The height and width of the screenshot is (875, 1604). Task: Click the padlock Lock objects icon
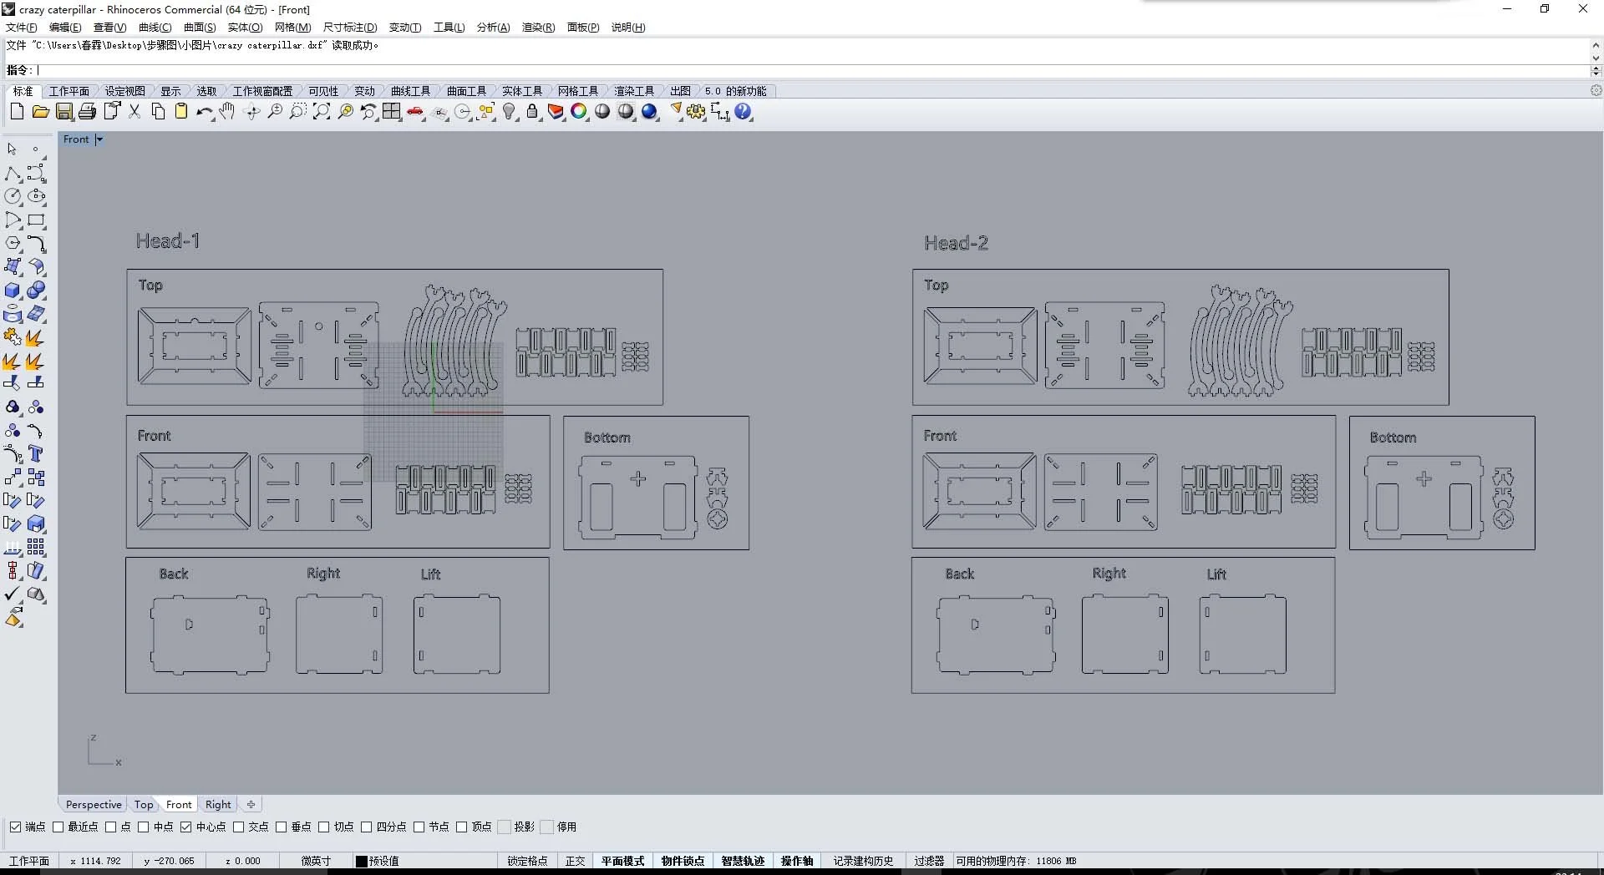pyautogui.click(x=533, y=111)
